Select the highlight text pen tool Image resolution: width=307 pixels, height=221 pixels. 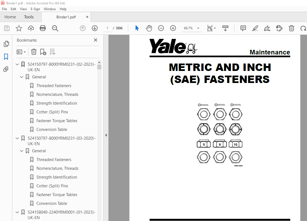coord(255,28)
